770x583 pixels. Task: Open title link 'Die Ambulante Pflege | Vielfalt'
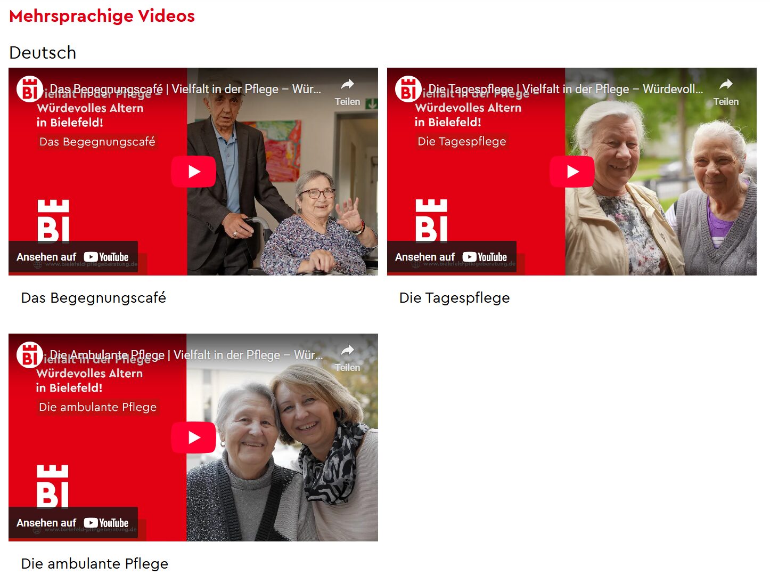(186, 355)
